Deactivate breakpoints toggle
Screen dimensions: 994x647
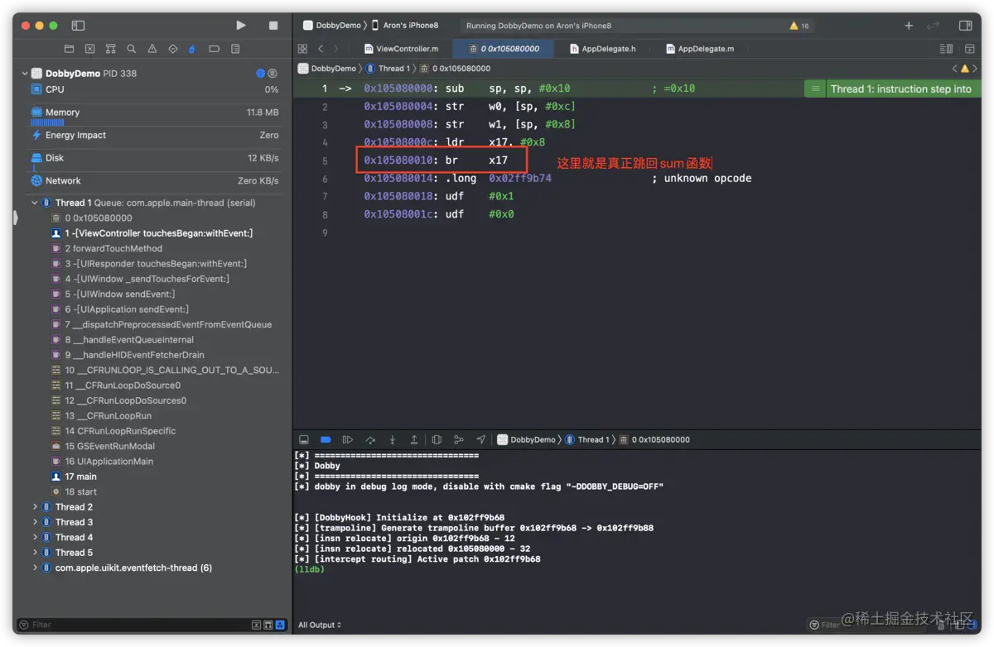point(326,439)
